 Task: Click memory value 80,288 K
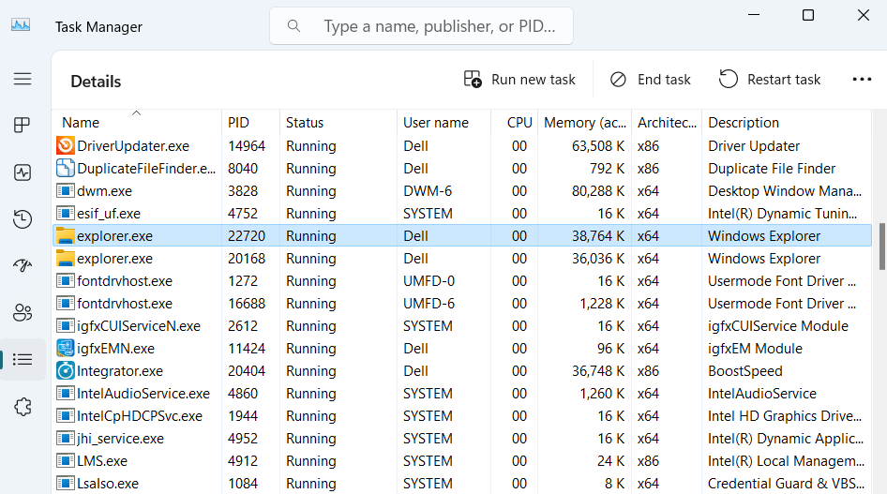(598, 191)
